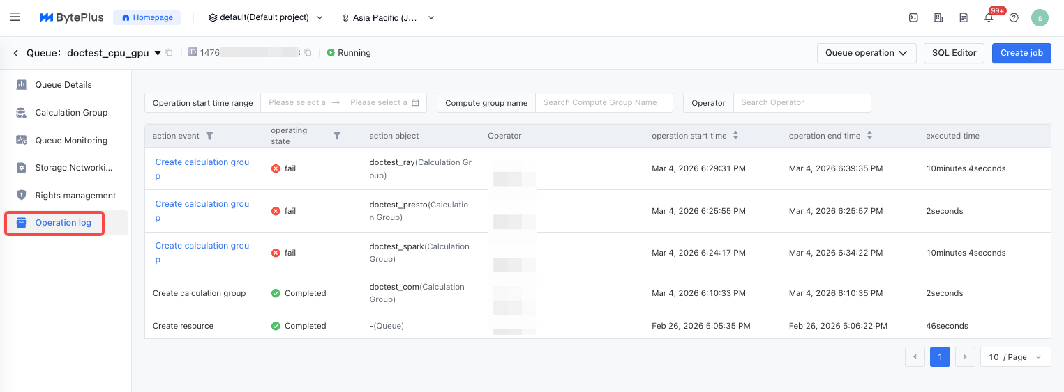Open the default project selector
The height and width of the screenshot is (392, 1064).
point(265,18)
